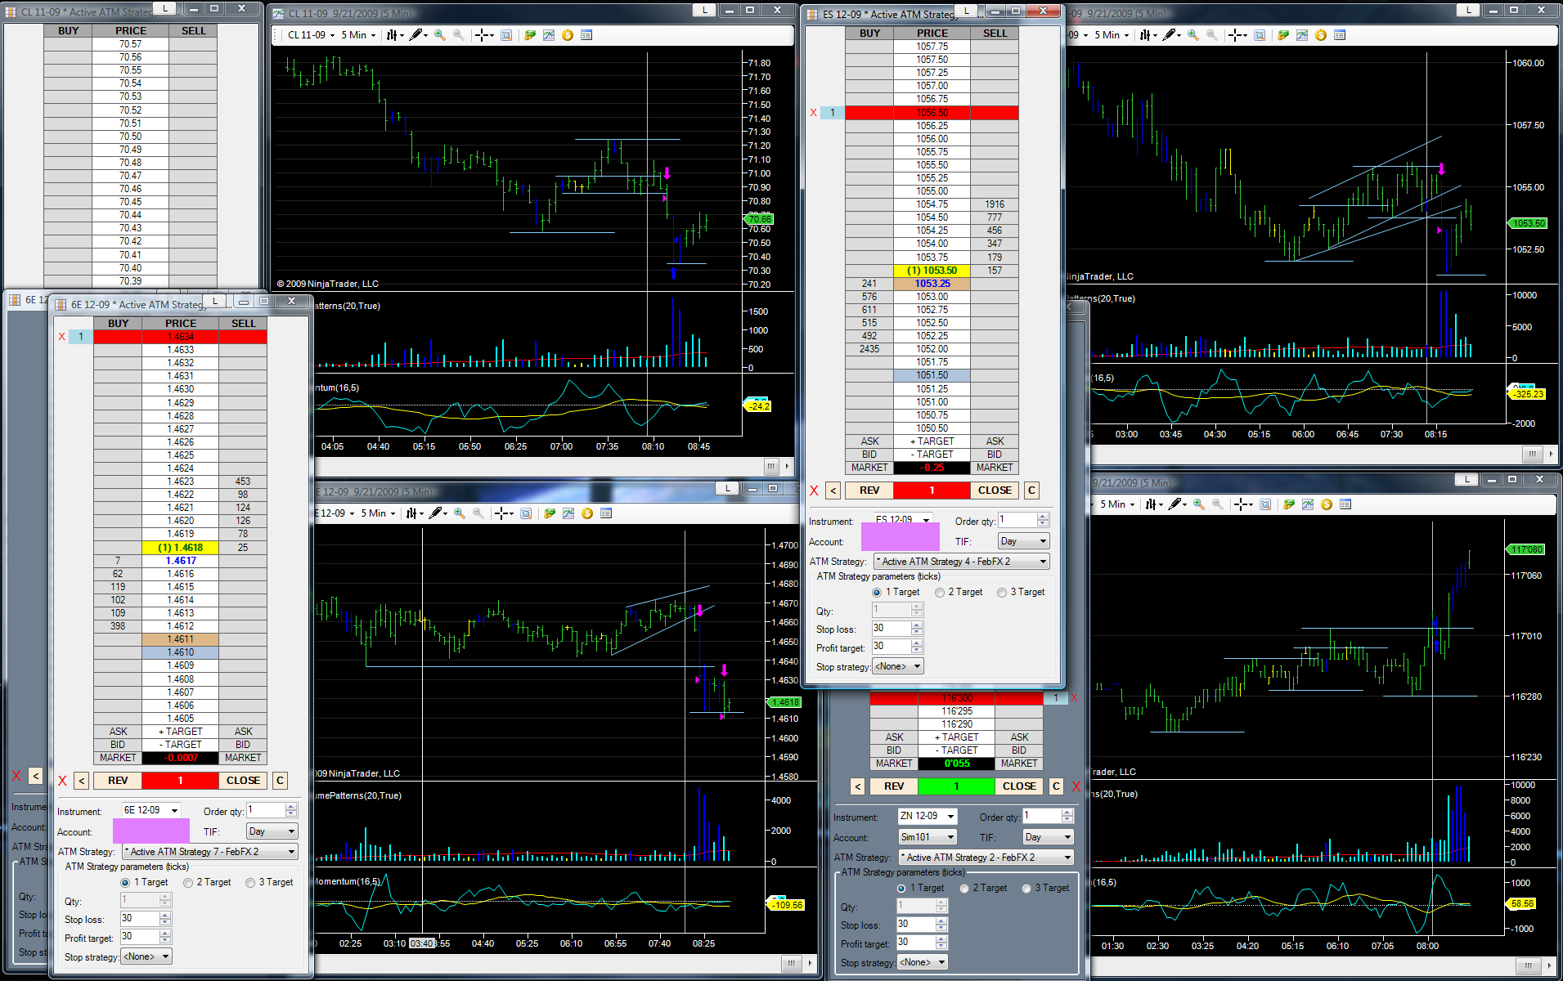Viewport: 1563px width, 981px height.
Task: Click Stop loss field in ES panel
Action: [x=892, y=629]
